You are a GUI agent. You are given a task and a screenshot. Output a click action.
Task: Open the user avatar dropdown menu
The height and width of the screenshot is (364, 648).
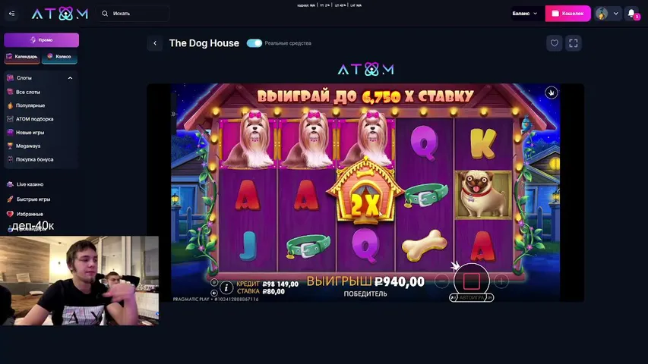608,14
